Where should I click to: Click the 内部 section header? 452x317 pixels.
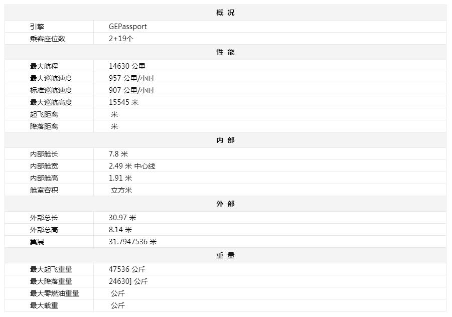tap(225, 140)
